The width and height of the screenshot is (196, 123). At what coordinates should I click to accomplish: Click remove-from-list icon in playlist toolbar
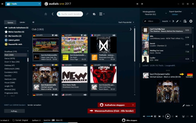185,21
